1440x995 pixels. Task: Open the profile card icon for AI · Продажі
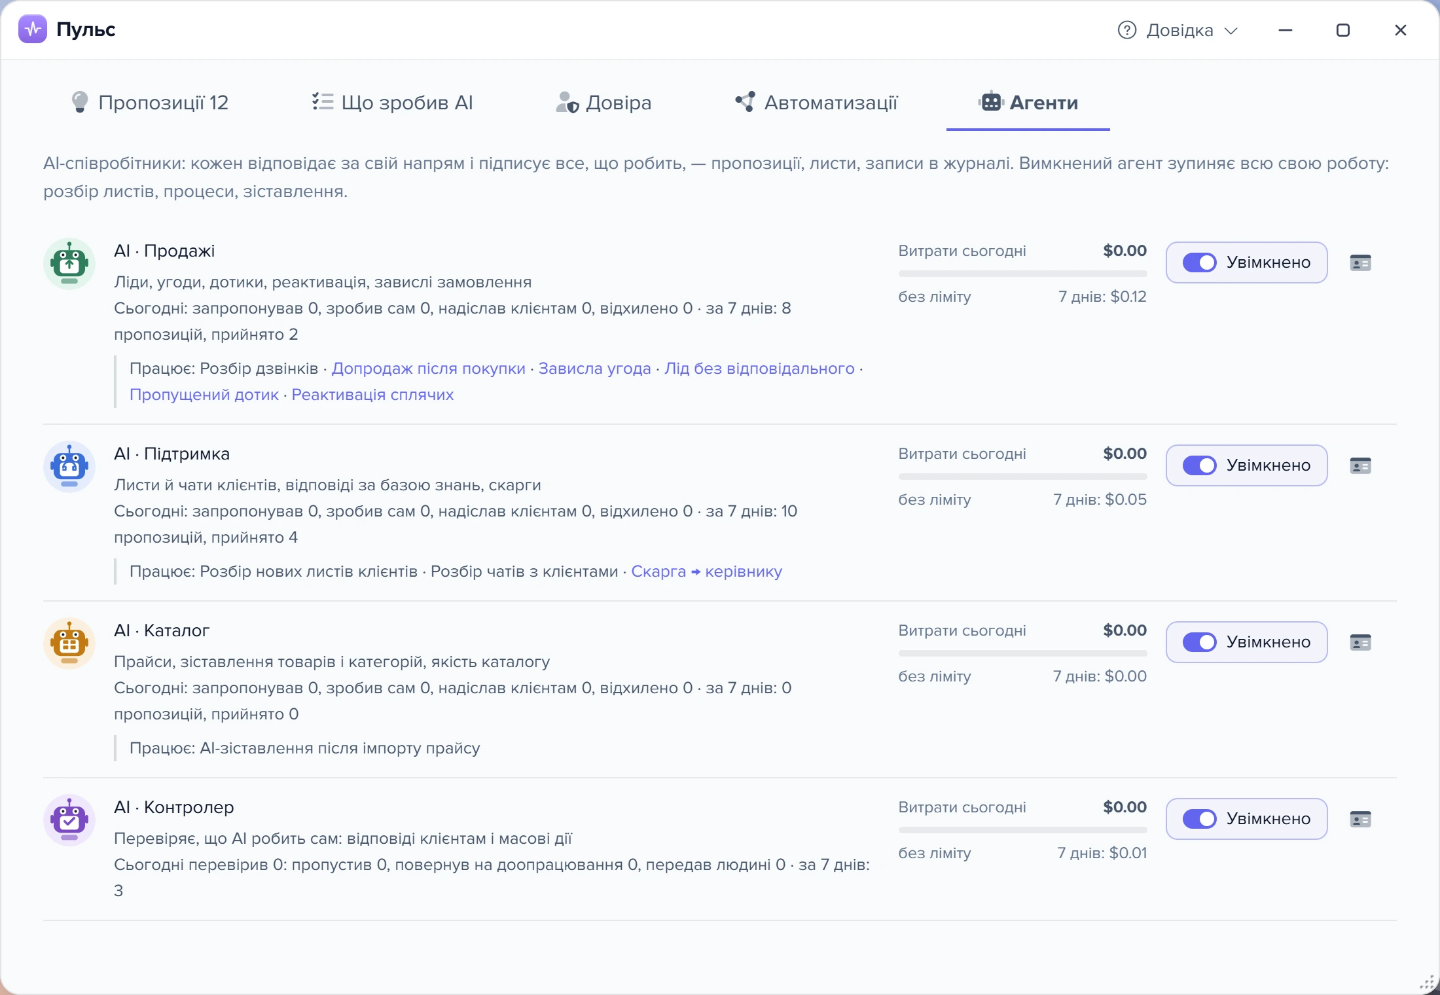point(1360,263)
